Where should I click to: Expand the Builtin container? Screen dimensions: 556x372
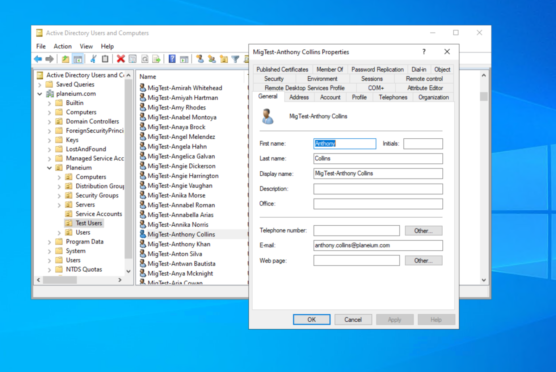click(x=50, y=103)
